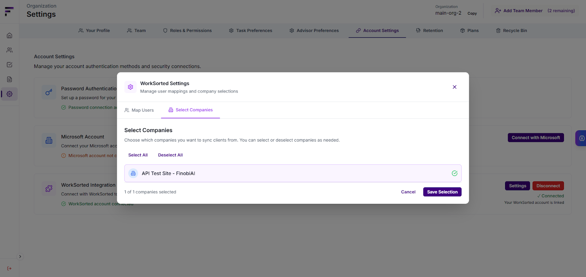Click the API Test Site - FinobiAI label
The width and height of the screenshot is (586, 277).
[168, 173]
